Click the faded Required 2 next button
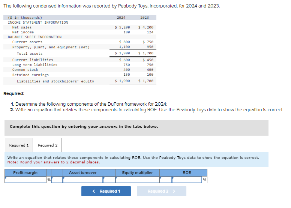291x208 pixels. [162, 191]
